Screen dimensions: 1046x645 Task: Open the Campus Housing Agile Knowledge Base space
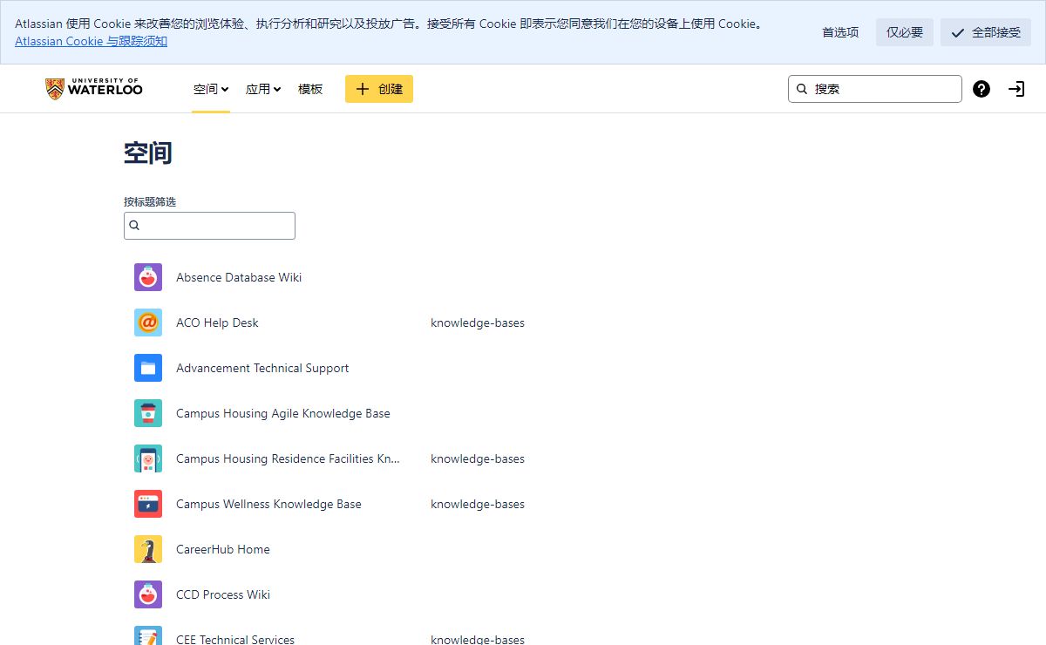pos(283,413)
